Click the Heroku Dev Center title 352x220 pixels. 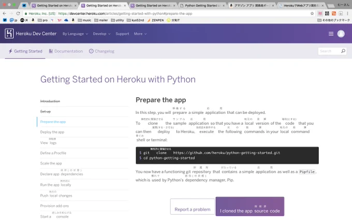(36, 34)
